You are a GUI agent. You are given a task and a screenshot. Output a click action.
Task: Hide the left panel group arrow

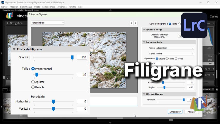tap(1, 53)
